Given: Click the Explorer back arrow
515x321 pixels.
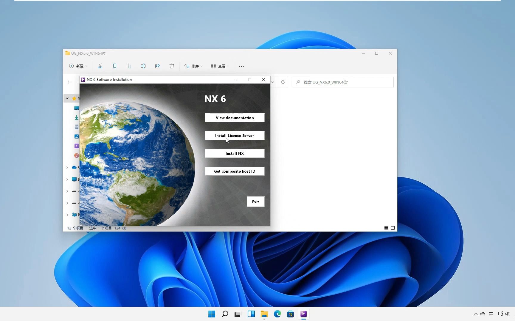Looking at the screenshot, I should point(69,82).
